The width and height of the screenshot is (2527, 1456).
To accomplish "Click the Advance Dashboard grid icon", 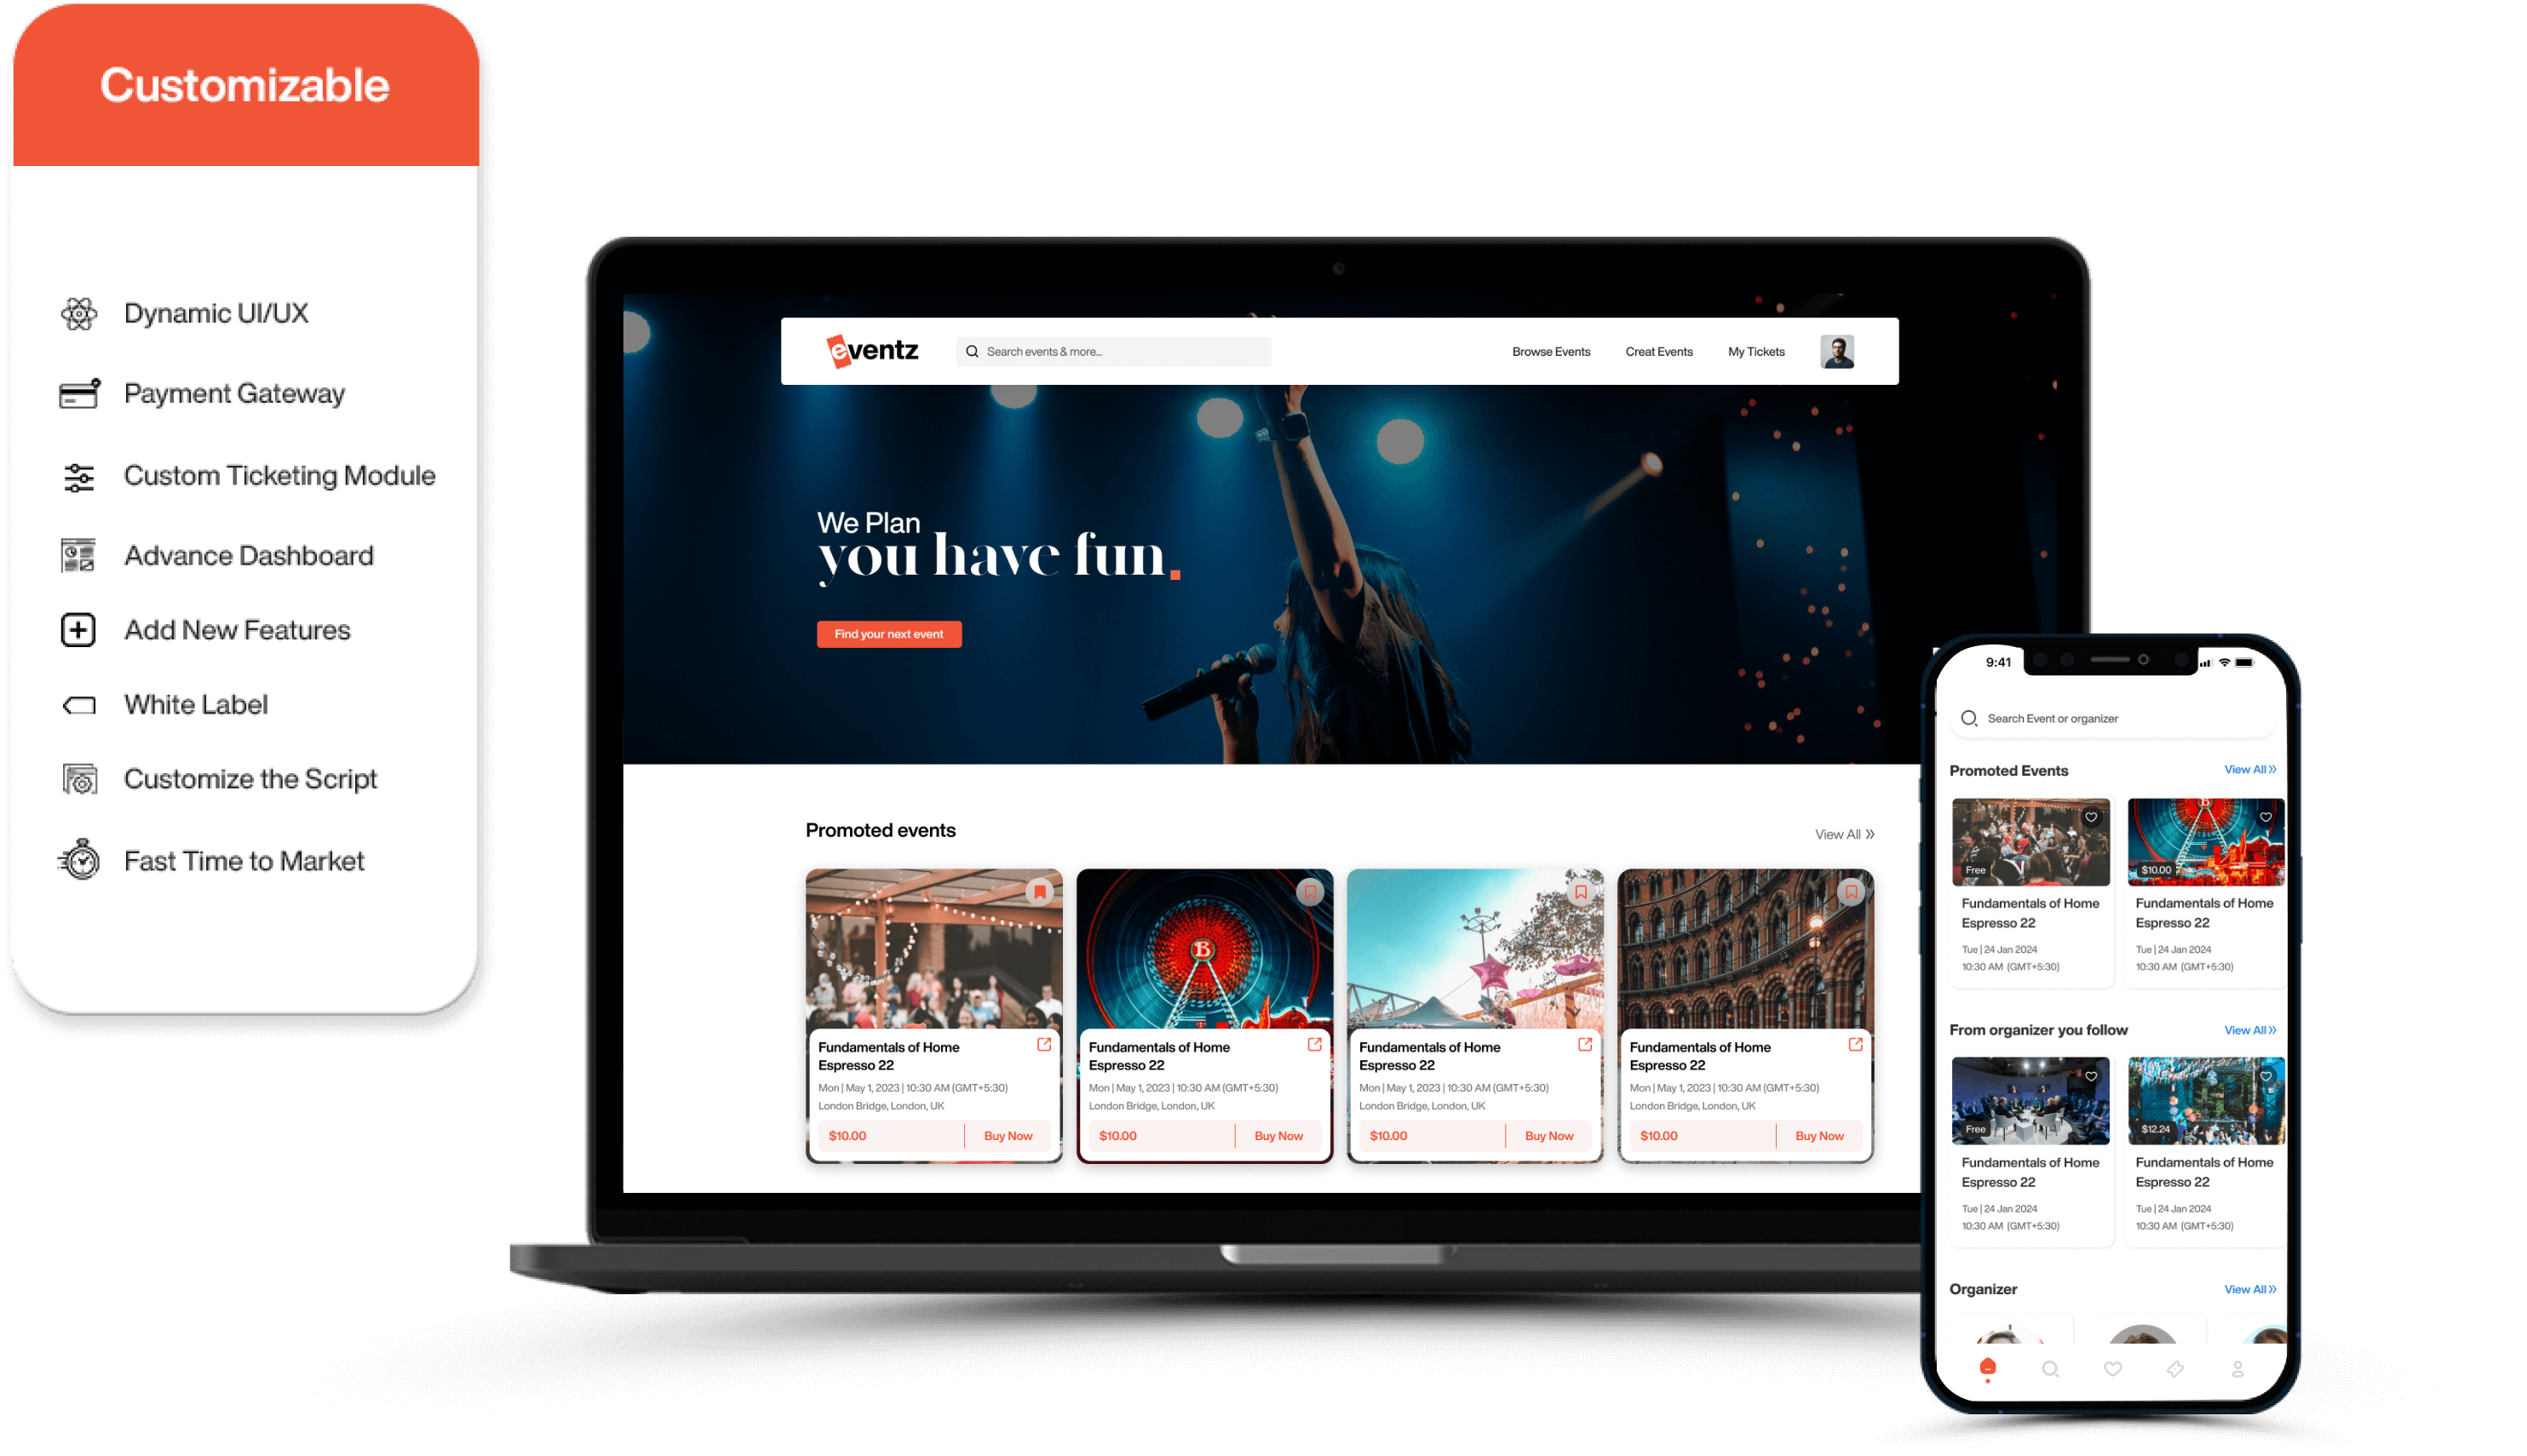I will pyautogui.click(x=80, y=553).
